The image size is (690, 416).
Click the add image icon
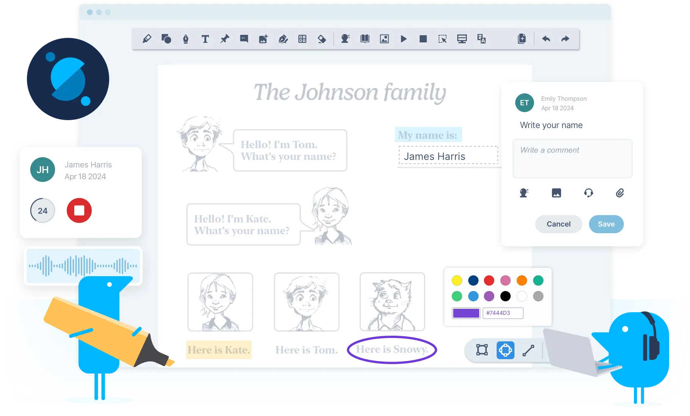263,39
